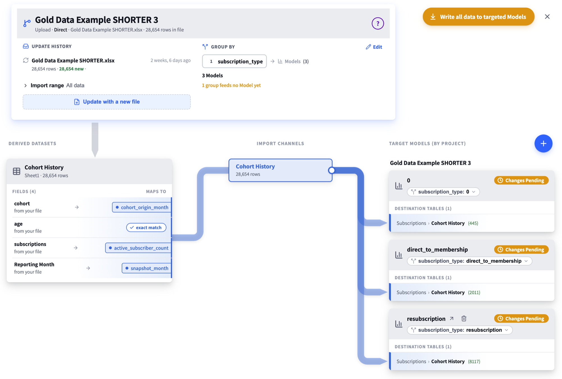Select the Cohort History import channel card
562x379 pixels.
[280, 170]
